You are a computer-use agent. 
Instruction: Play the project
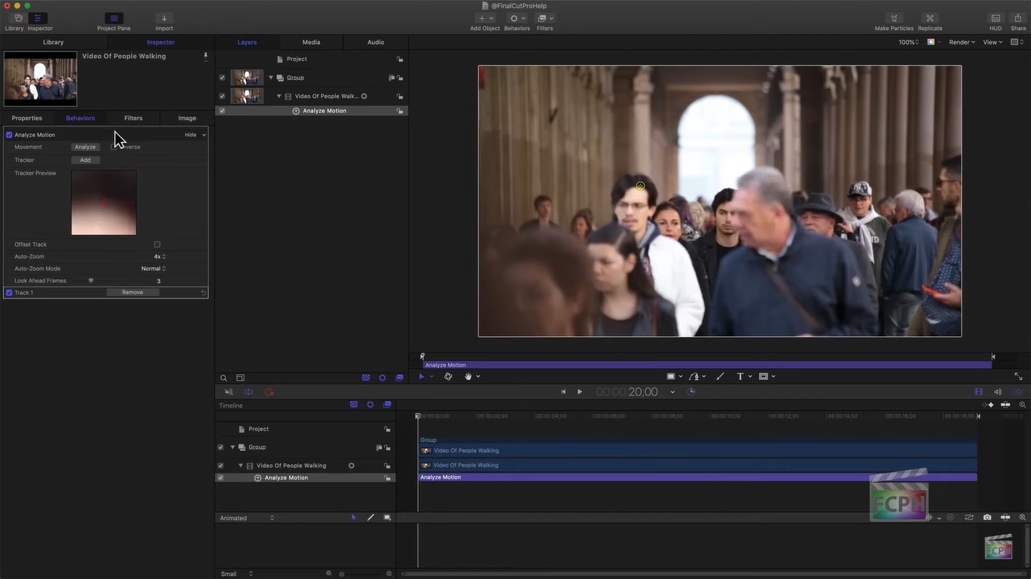[580, 392]
